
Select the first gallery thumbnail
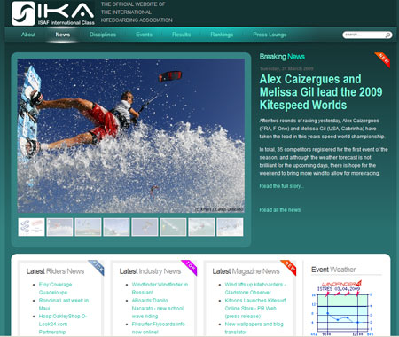click(31, 227)
